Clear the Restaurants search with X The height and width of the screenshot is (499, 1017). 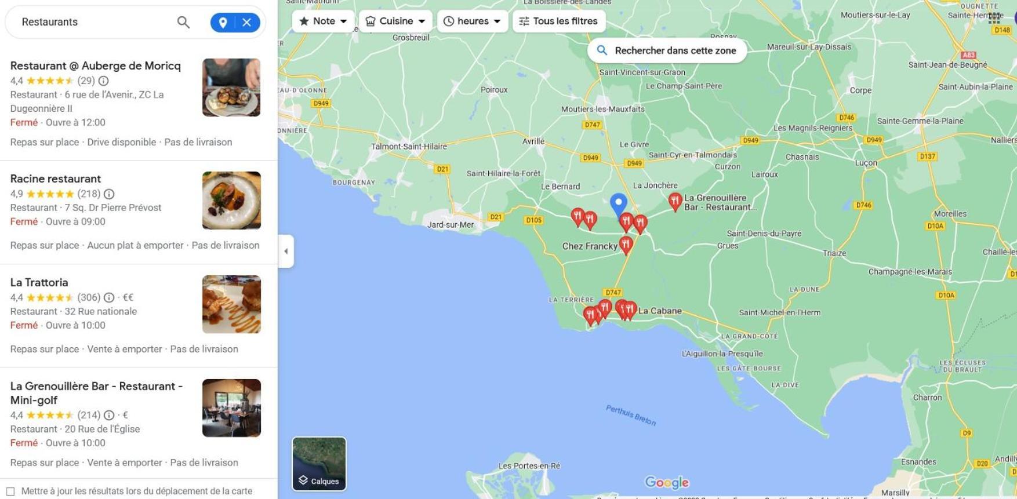[247, 23]
